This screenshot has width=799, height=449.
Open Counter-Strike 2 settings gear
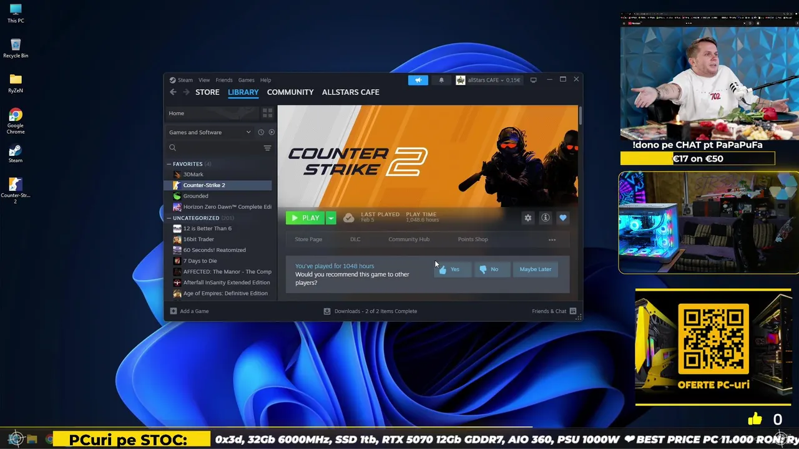[x=528, y=218]
